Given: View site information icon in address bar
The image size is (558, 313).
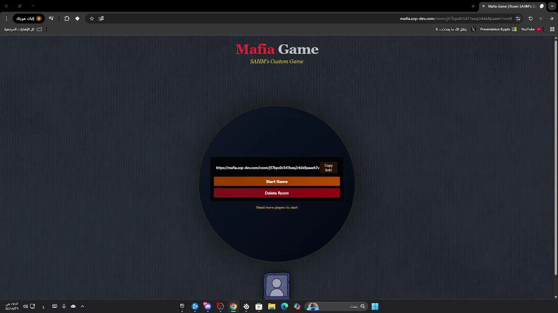Looking at the screenshot, I should pyautogui.click(x=518, y=19).
